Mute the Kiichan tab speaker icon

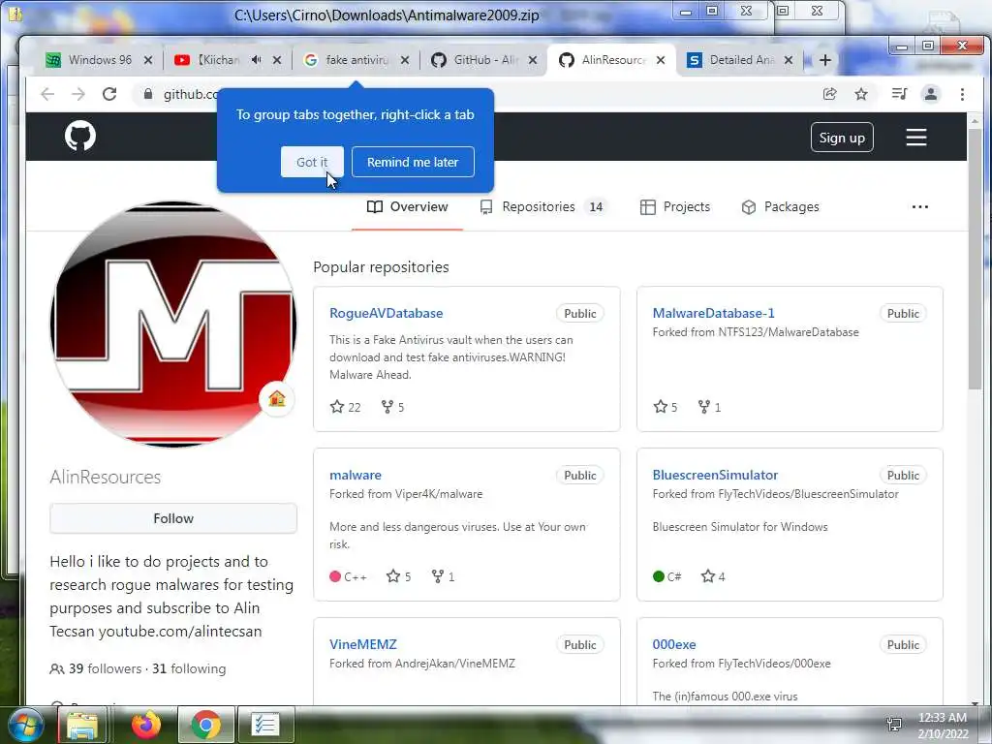(x=256, y=59)
